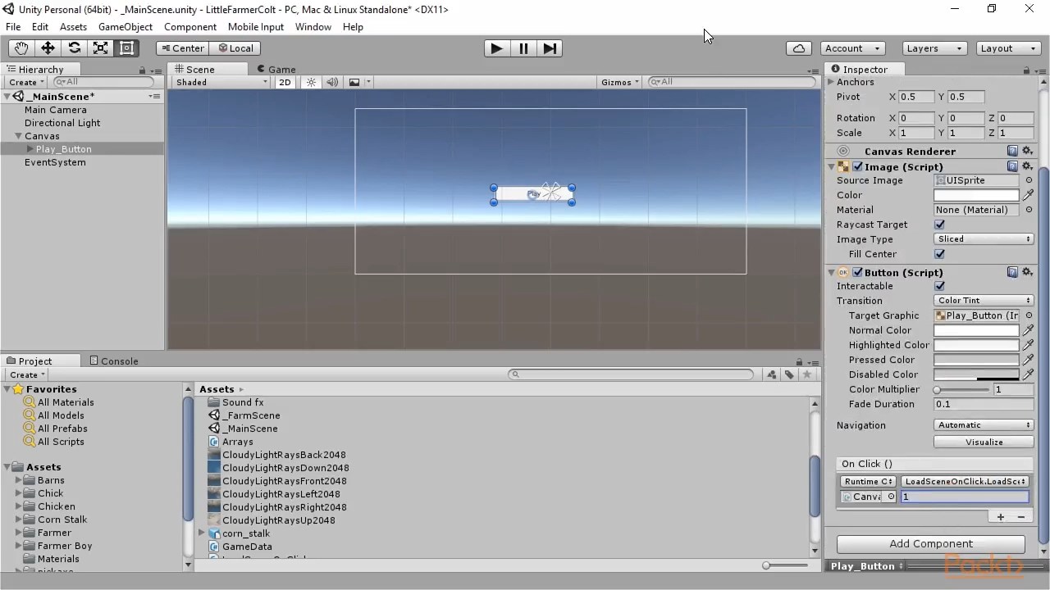Open the Shaded draw mode dropdown

click(221, 82)
